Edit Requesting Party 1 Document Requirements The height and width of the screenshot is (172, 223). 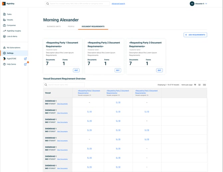(x=77, y=70)
